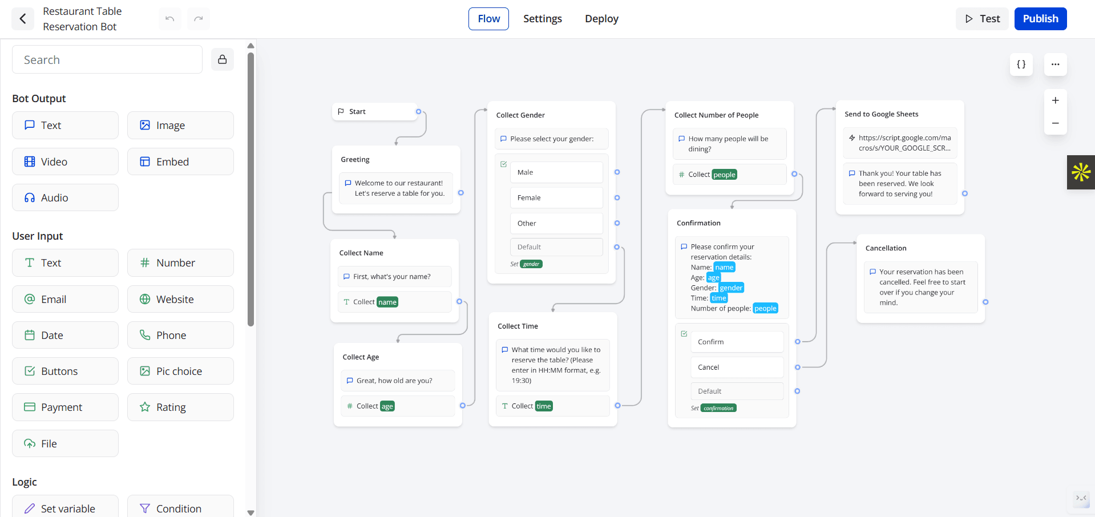Click the sidebar vertical scrollbar

pos(250,188)
